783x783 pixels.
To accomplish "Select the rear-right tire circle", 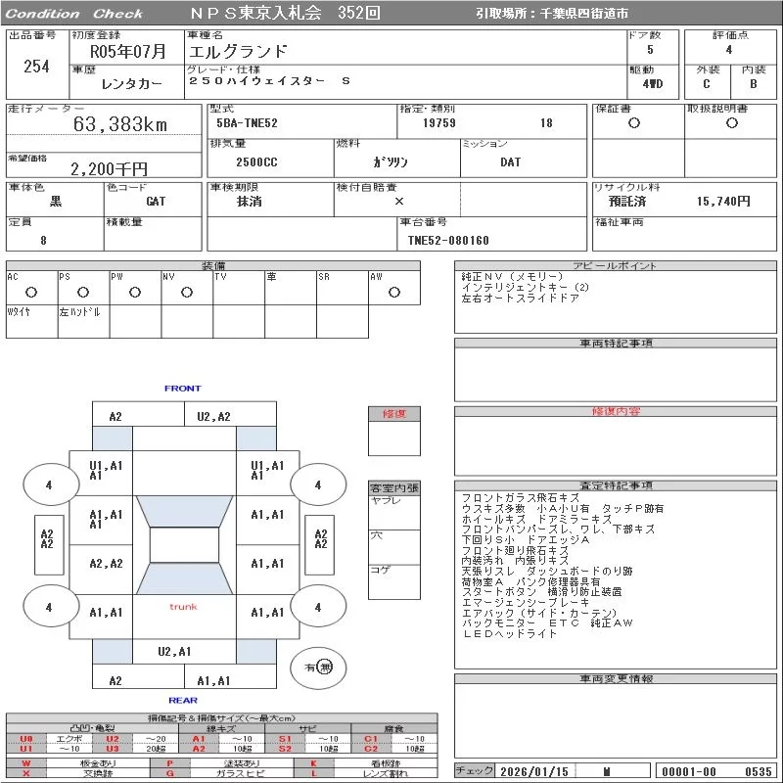I will (x=317, y=607).
